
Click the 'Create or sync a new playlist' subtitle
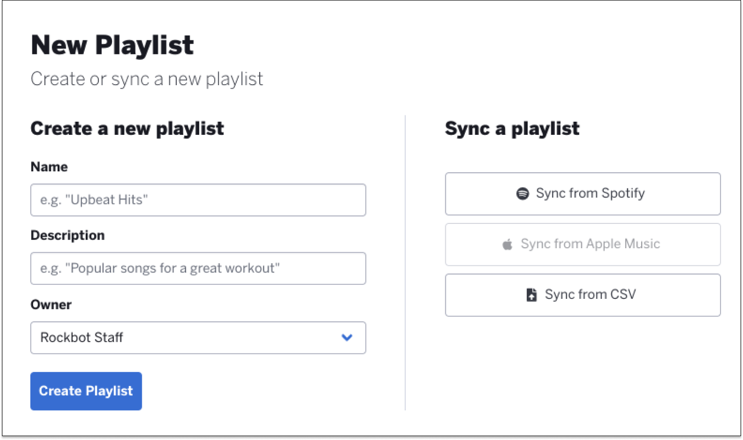tap(147, 79)
